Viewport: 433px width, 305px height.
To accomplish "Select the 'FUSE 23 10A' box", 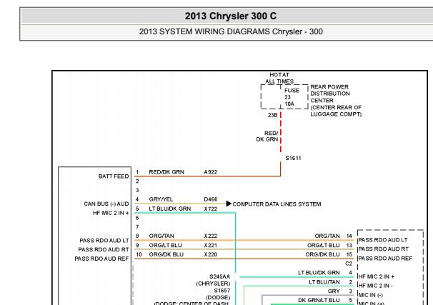I will 284,97.
